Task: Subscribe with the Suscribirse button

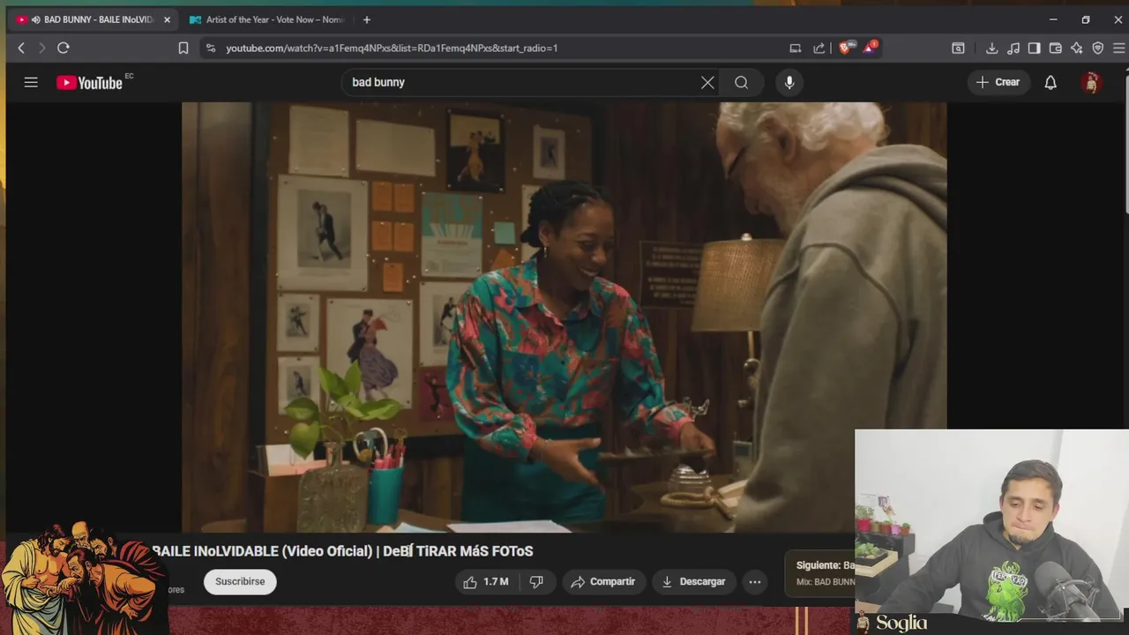Action: pyautogui.click(x=240, y=582)
